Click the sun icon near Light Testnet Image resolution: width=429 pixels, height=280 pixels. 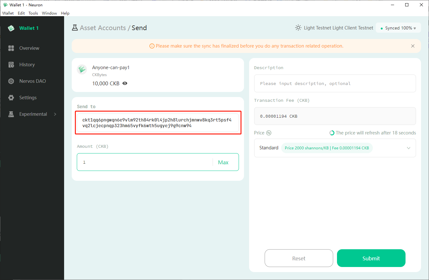(298, 28)
